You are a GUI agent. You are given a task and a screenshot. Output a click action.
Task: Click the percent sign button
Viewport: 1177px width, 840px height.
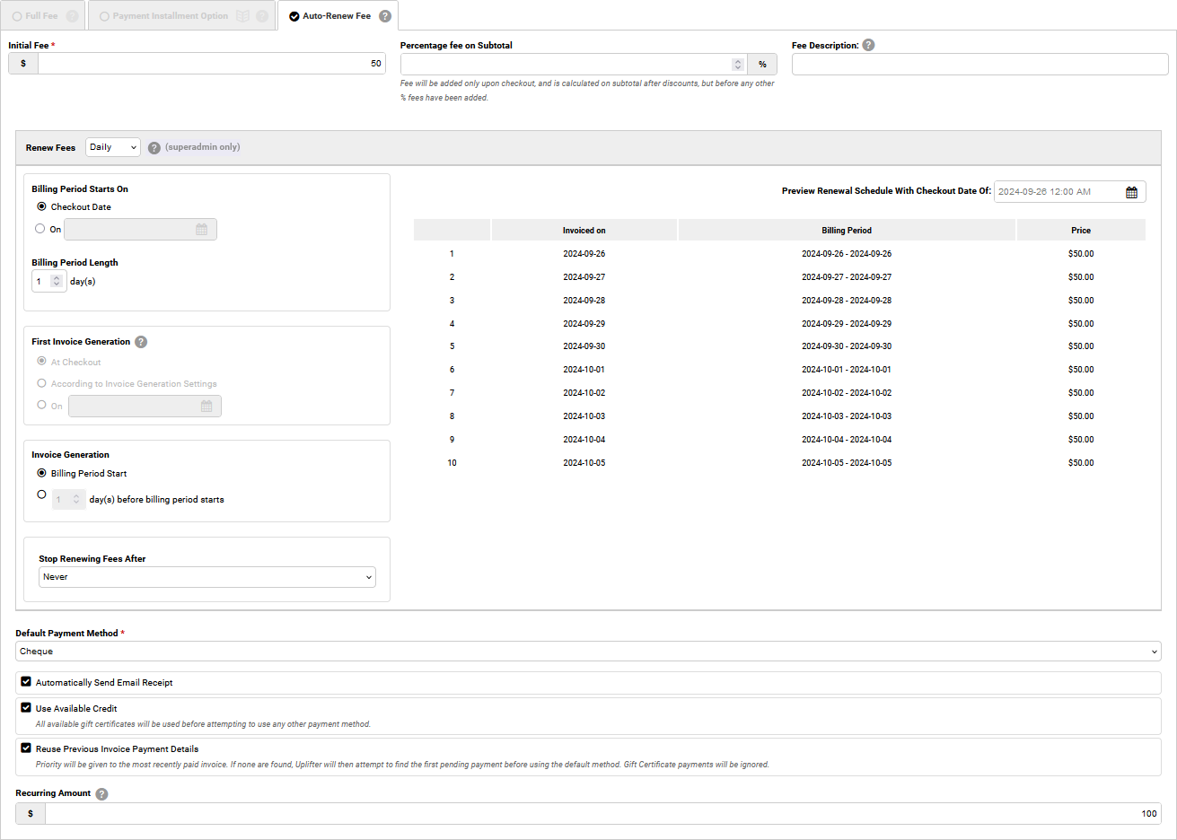(762, 64)
